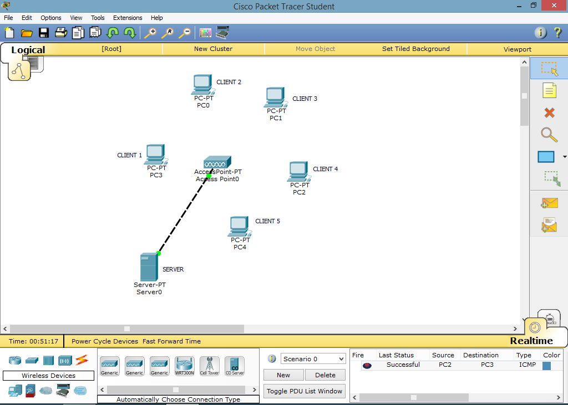Open file using the folder icon
The height and width of the screenshot is (405, 568).
(27, 33)
